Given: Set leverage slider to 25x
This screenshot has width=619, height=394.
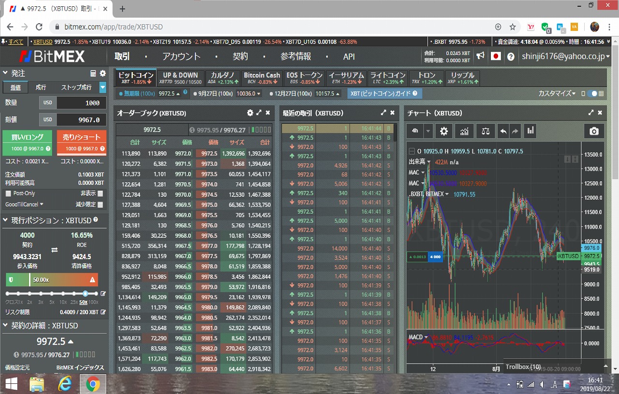Looking at the screenshot, I should [74, 293].
